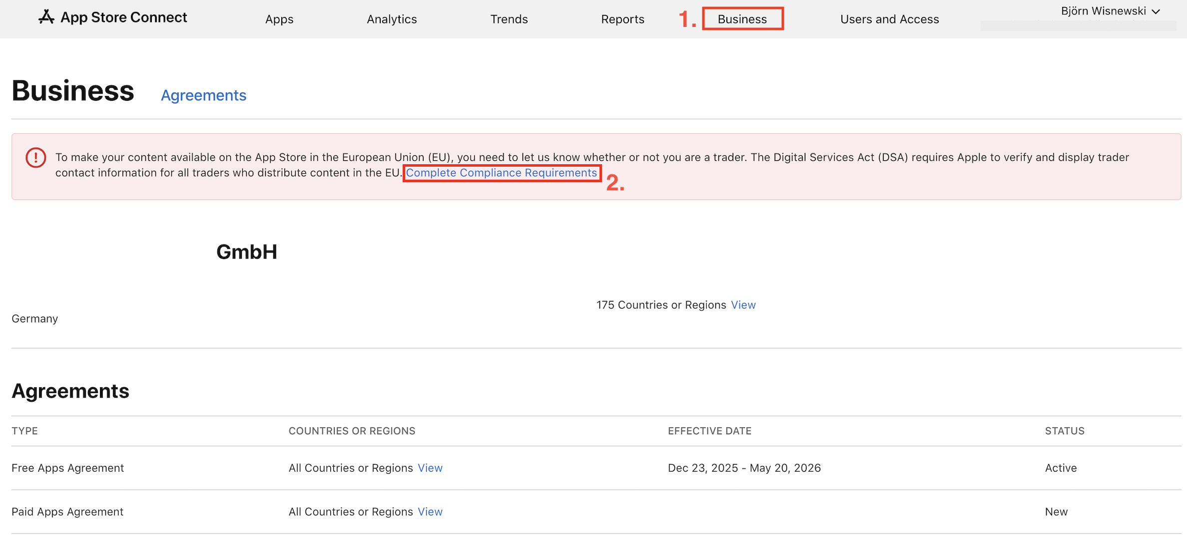Open Users and Access
Viewport: 1187px width, 541px height.
click(x=890, y=19)
